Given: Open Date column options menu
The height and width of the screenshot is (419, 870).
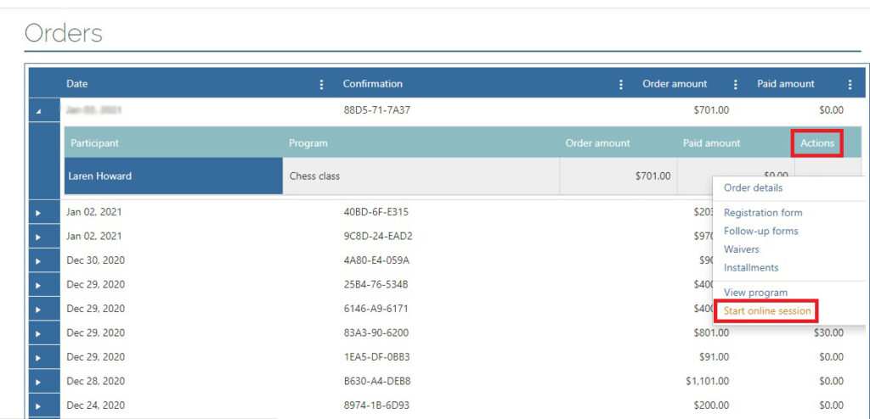Looking at the screenshot, I should pyautogui.click(x=321, y=84).
